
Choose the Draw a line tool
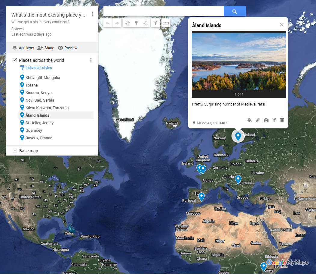[x=145, y=23]
